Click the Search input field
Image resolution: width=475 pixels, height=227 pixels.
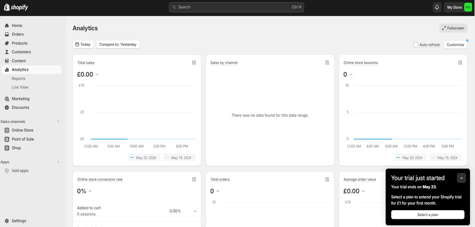tap(236, 7)
